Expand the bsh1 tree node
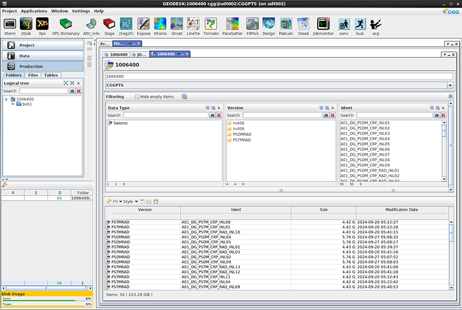The image size is (462, 310). (x=12, y=104)
